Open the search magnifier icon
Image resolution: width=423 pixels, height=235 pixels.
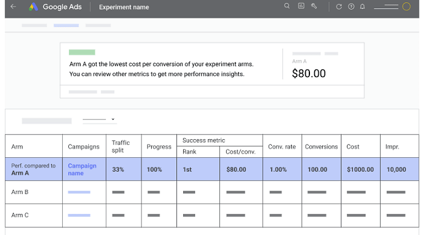click(287, 6)
